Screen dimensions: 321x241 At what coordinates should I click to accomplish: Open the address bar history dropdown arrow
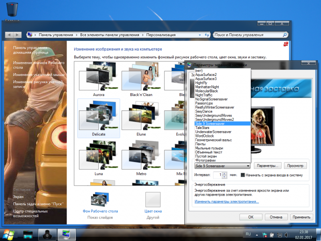pos(200,35)
